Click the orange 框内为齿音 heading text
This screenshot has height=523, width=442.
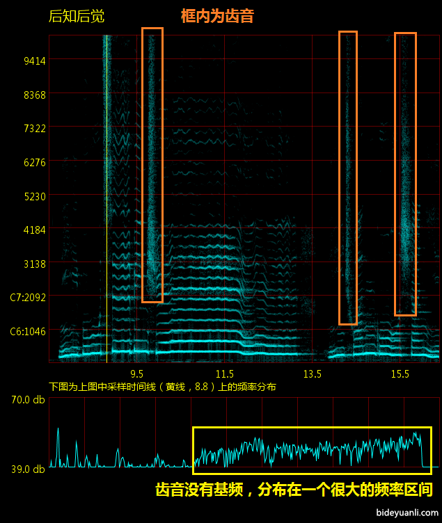(x=217, y=17)
